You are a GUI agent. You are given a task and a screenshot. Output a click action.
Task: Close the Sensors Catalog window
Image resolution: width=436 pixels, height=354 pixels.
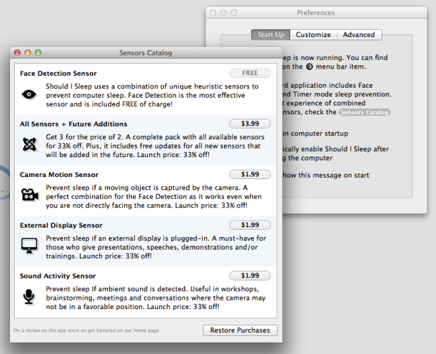point(17,53)
